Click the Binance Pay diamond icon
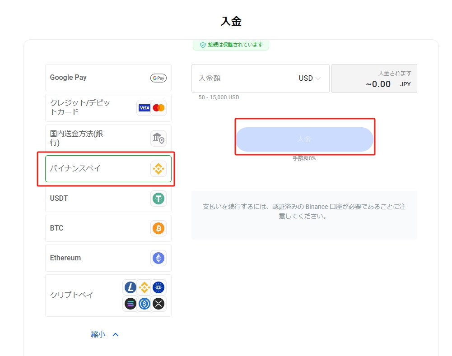The image size is (452, 356). 158,169
